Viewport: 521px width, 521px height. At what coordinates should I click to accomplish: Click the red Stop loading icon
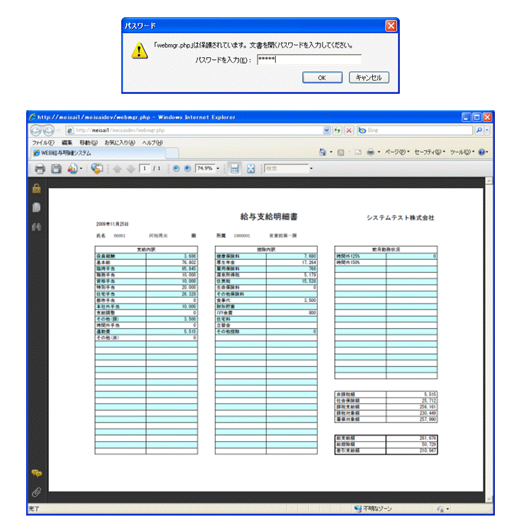click(x=349, y=130)
